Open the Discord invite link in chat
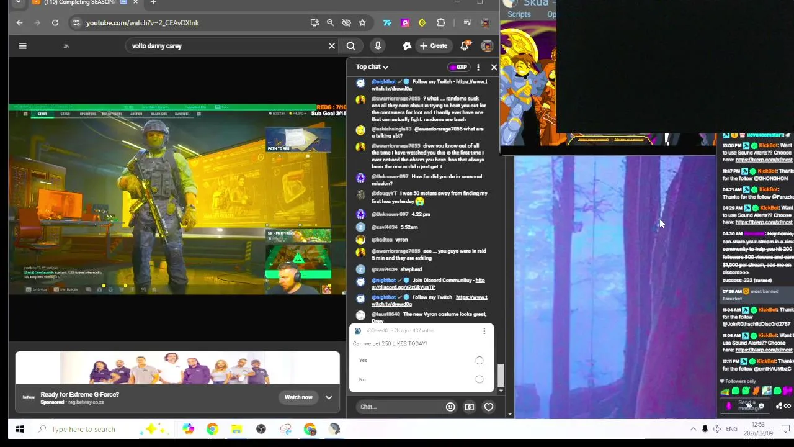The image size is (794, 447). click(x=428, y=284)
